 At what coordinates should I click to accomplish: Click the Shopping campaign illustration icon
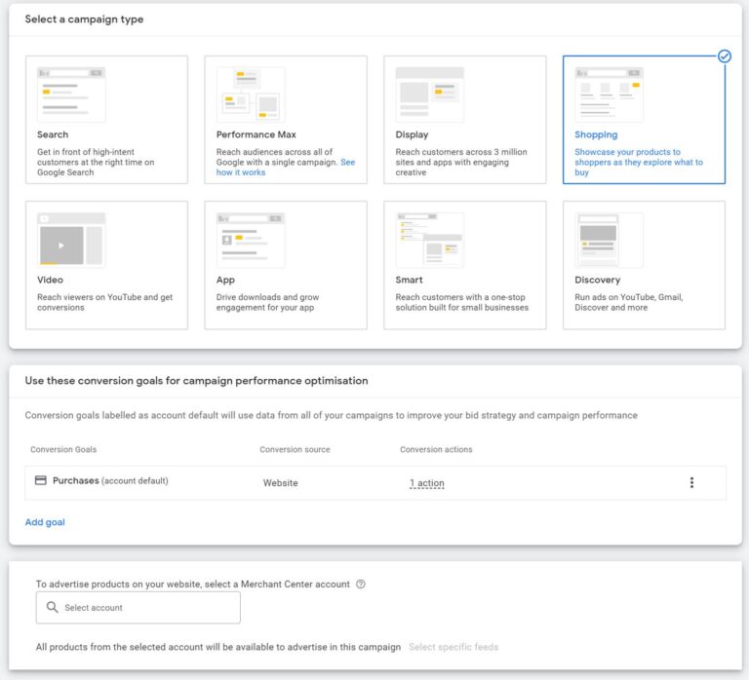pyautogui.click(x=609, y=94)
